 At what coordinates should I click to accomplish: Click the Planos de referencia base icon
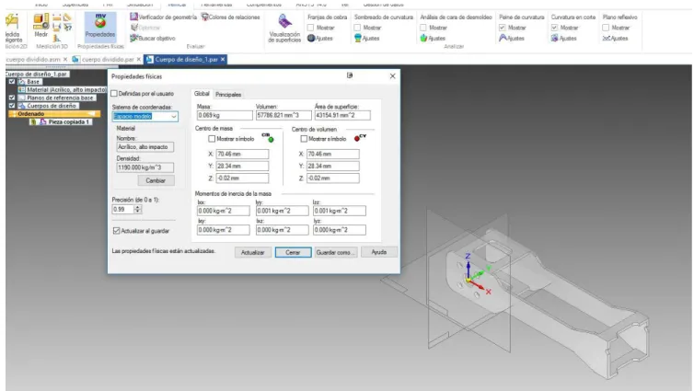22,98
